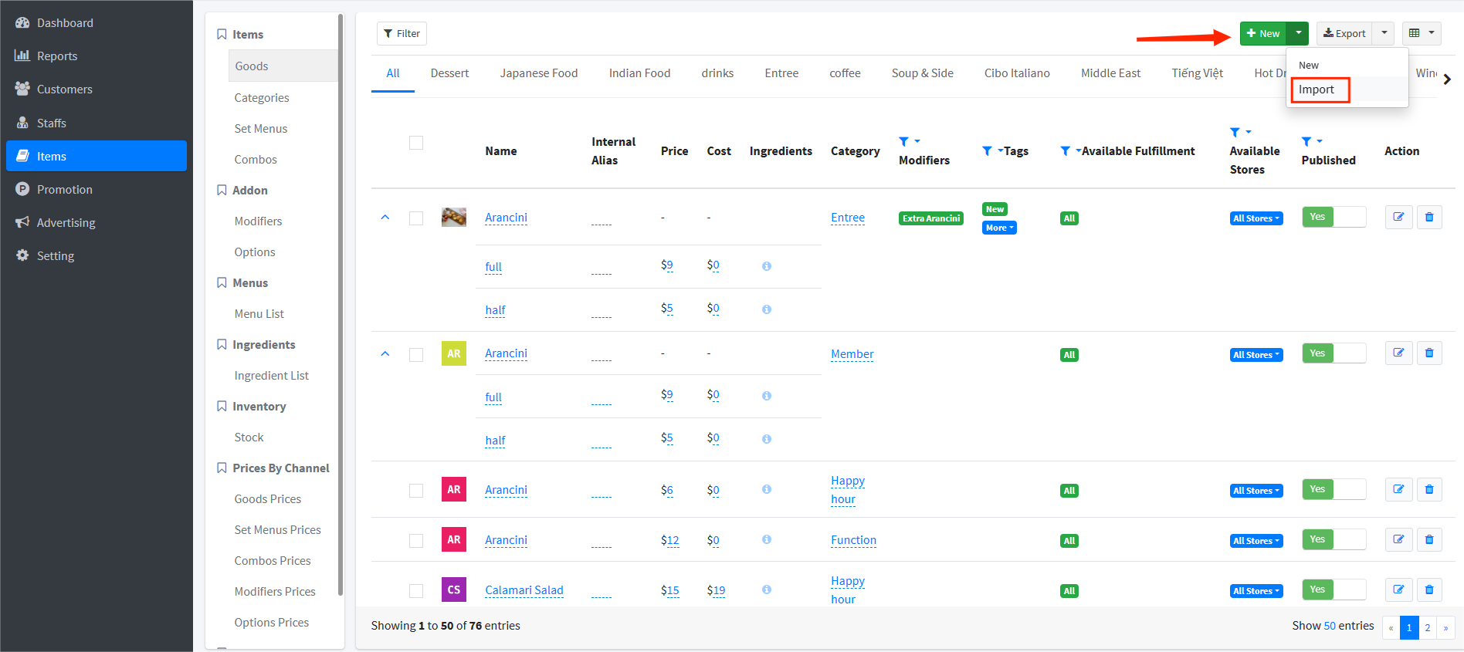Collapse the Entree Arancini variants
Viewport: 1464px width, 652px height.
pyautogui.click(x=385, y=218)
